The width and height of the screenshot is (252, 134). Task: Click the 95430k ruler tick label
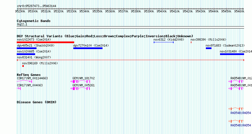click(x=200, y=11)
